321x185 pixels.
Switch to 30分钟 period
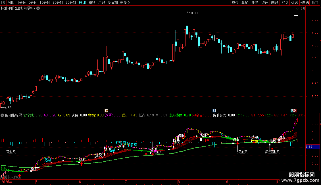pos(58,3)
